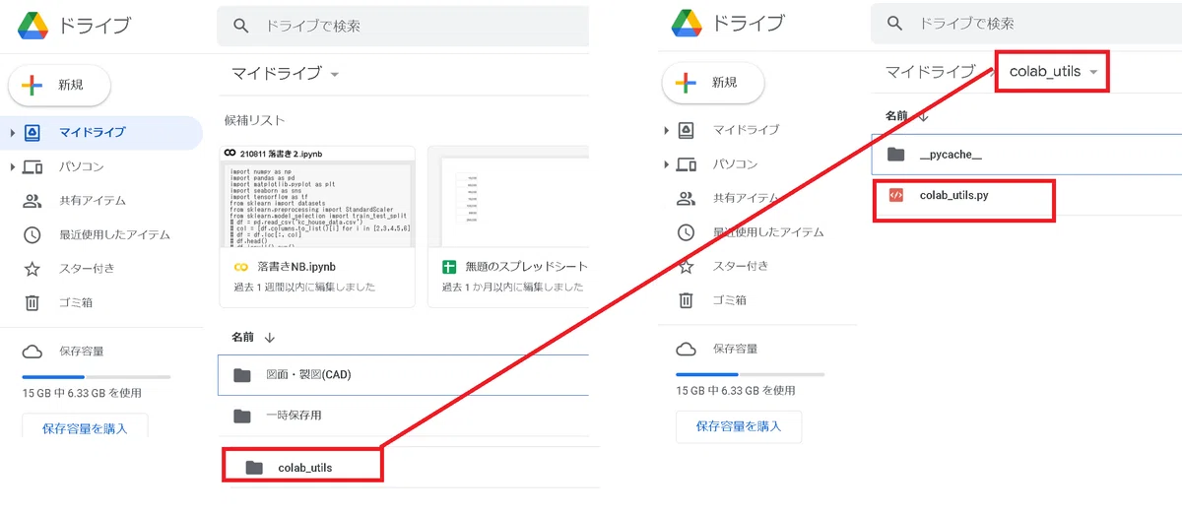Expand マイドライブ tree arrow in left sidebar
This screenshot has width=1182, height=514.
click(11, 132)
